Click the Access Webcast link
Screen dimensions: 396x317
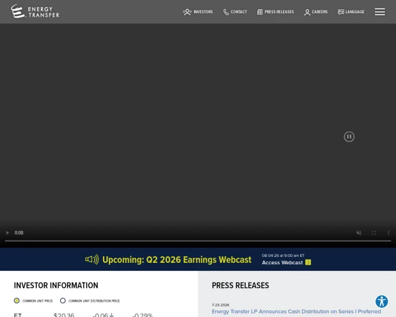282,263
